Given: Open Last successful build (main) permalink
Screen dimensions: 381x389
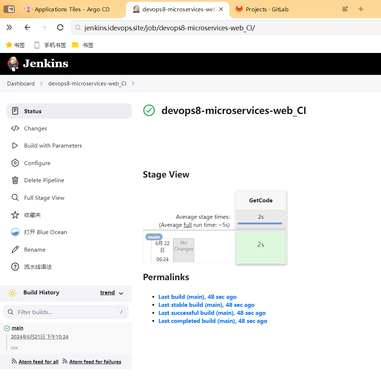Looking at the screenshot, I should [x=212, y=313].
